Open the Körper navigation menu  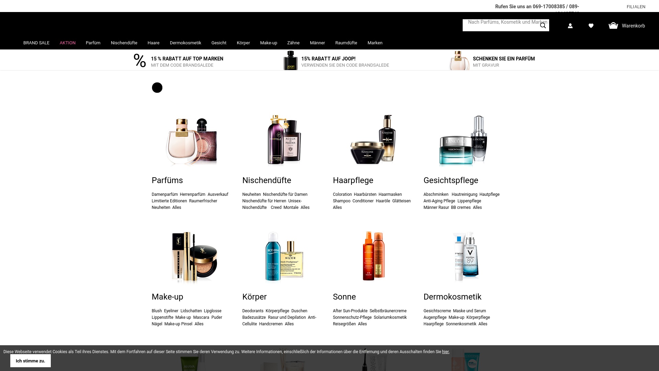[x=243, y=43]
